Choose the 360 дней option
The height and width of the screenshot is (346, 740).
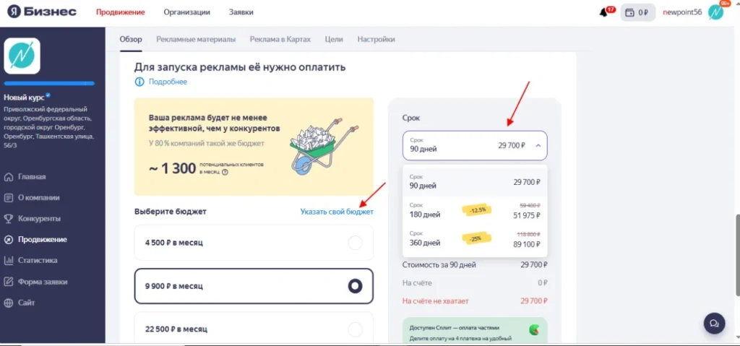[475, 239]
